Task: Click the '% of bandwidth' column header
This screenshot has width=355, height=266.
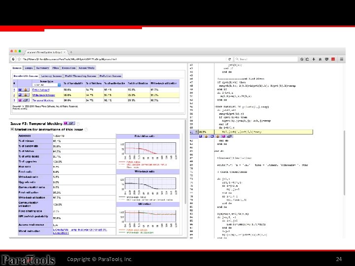Action: pos(73,83)
